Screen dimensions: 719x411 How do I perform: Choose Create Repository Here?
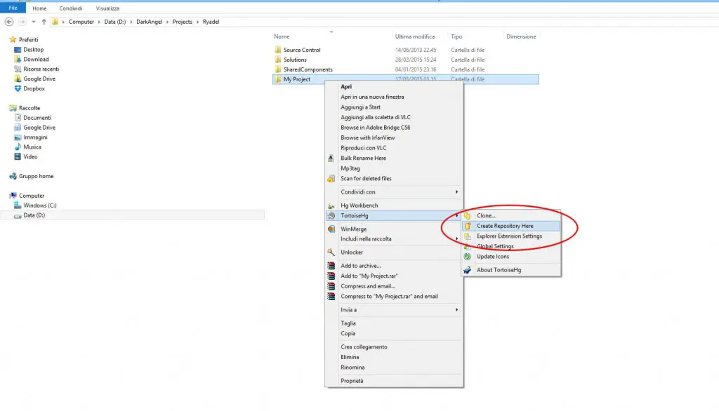[510, 226]
